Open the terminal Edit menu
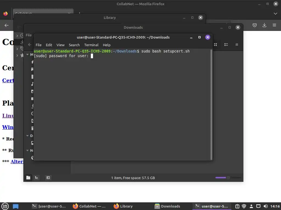281x210 pixels. tap(49, 45)
